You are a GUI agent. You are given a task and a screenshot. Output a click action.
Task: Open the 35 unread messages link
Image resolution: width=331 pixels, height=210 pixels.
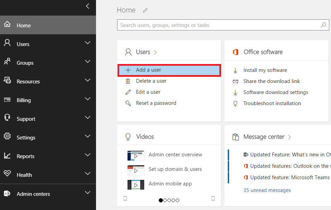(267, 190)
